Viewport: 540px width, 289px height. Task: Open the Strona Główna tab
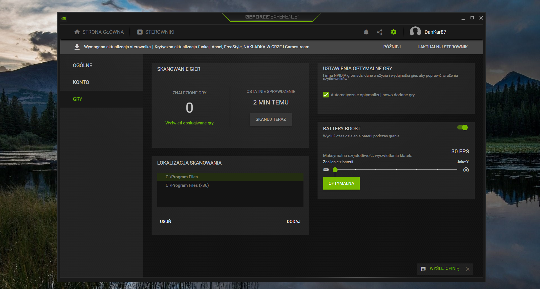pyautogui.click(x=99, y=32)
